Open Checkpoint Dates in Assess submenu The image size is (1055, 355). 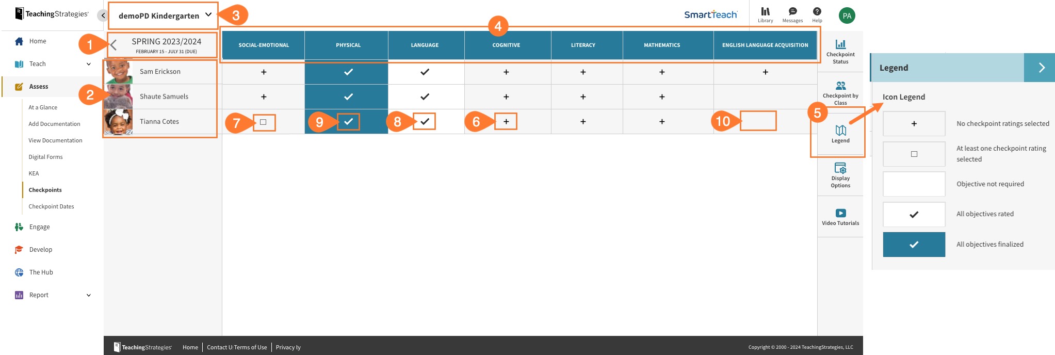(51, 206)
